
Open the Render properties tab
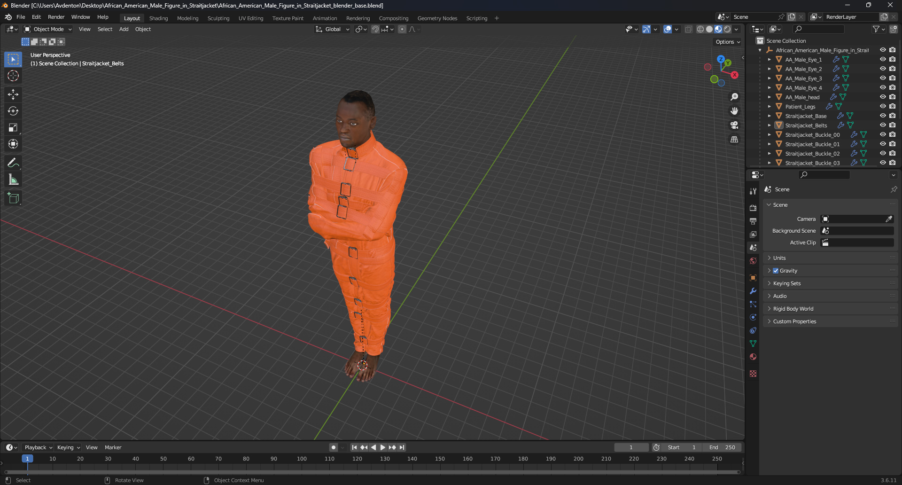(x=753, y=208)
